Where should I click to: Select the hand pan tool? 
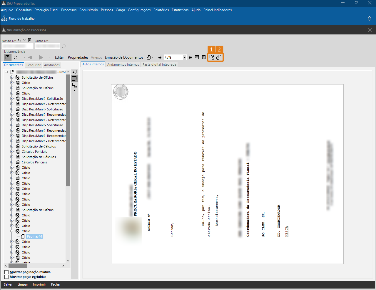coord(149,57)
